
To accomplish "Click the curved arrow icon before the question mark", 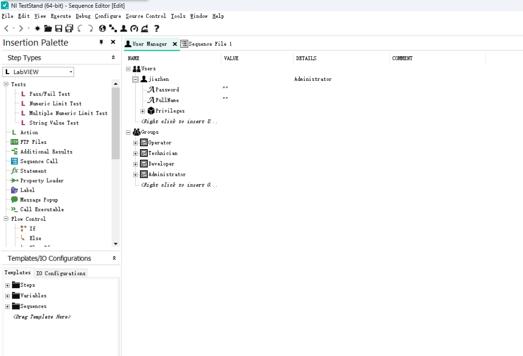I will pos(145,29).
